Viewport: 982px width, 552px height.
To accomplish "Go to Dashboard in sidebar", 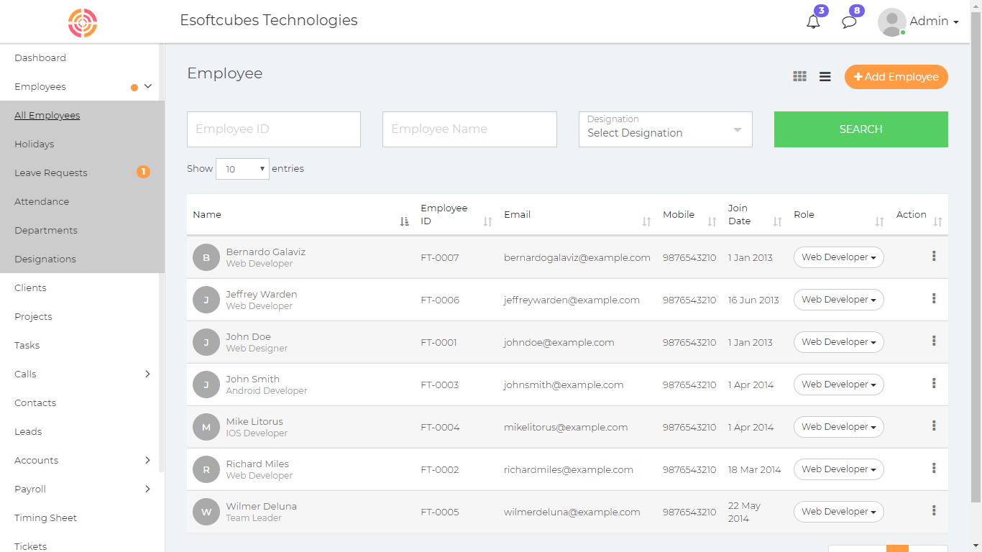I will [40, 57].
